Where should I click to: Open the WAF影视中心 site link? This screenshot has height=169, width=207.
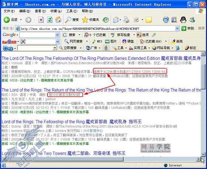[93, 131]
